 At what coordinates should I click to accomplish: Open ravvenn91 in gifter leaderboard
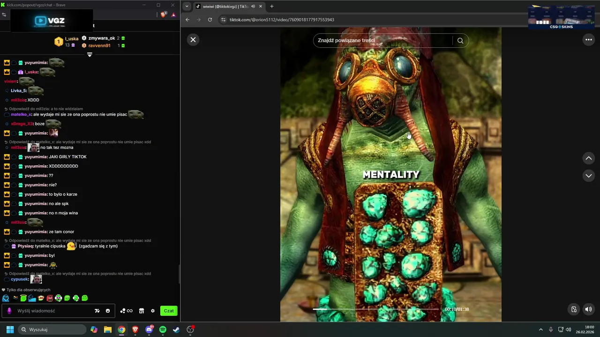click(99, 45)
